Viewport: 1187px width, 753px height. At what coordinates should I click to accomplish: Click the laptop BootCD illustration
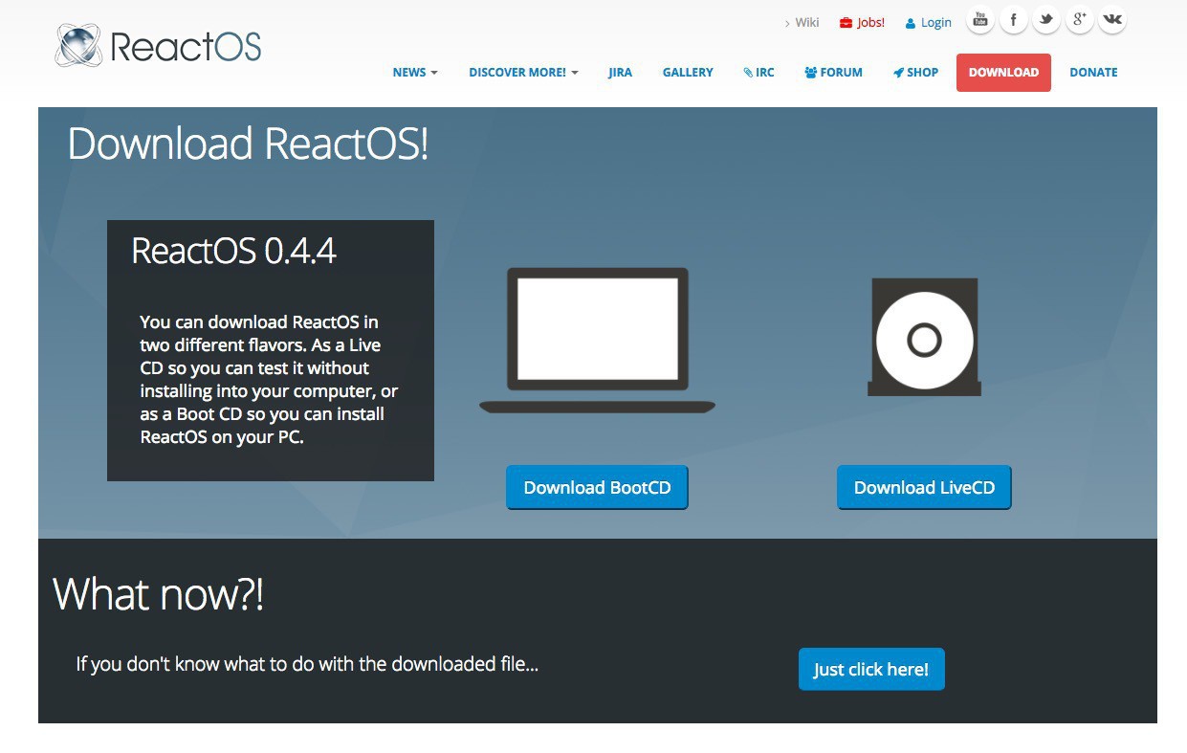pos(597,341)
